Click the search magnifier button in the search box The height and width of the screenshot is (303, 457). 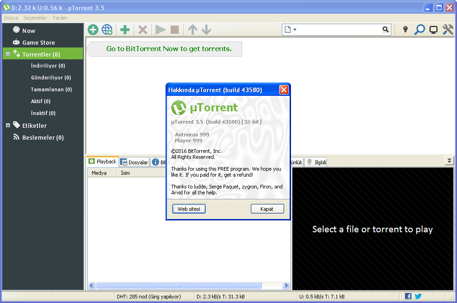click(385, 30)
